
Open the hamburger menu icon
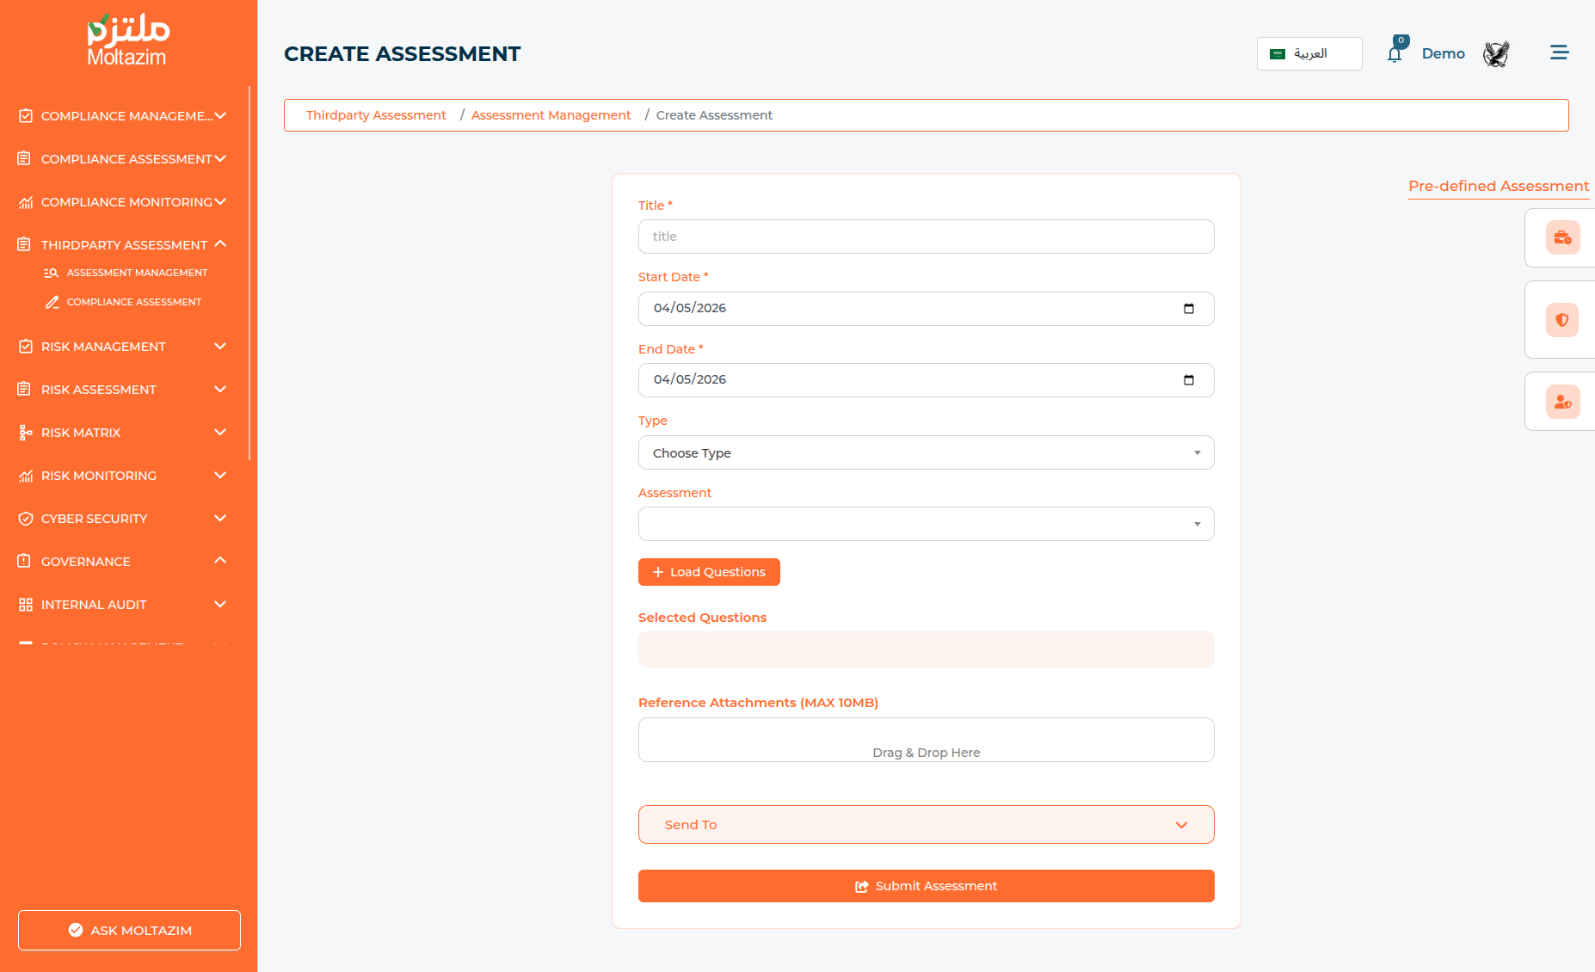1559,52
